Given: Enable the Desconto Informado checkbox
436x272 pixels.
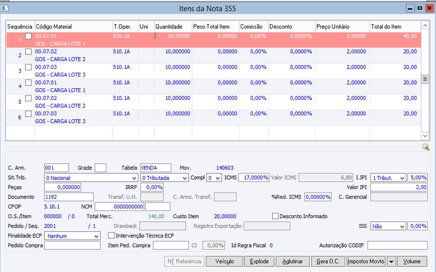Looking at the screenshot, I should [x=276, y=216].
